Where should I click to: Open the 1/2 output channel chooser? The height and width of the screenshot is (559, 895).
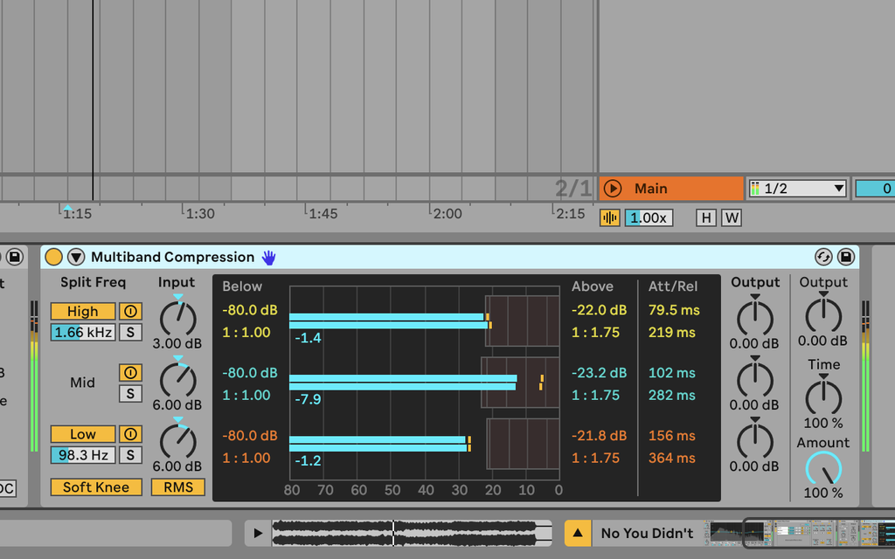[797, 188]
